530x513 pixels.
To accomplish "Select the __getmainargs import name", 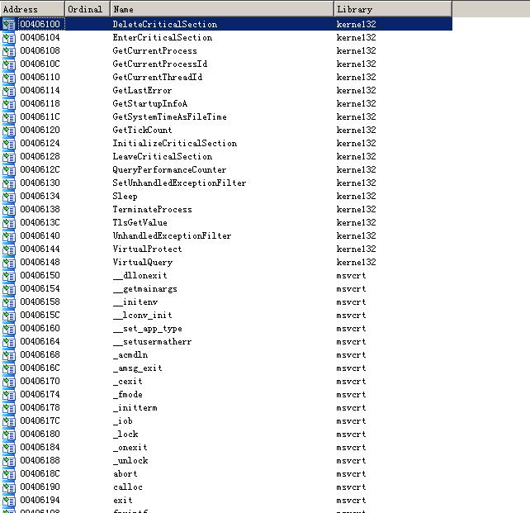I will click(x=145, y=289).
